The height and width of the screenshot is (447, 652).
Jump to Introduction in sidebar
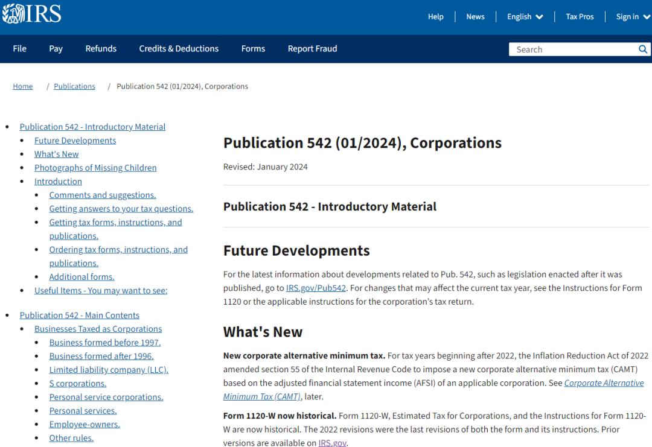coord(58,182)
